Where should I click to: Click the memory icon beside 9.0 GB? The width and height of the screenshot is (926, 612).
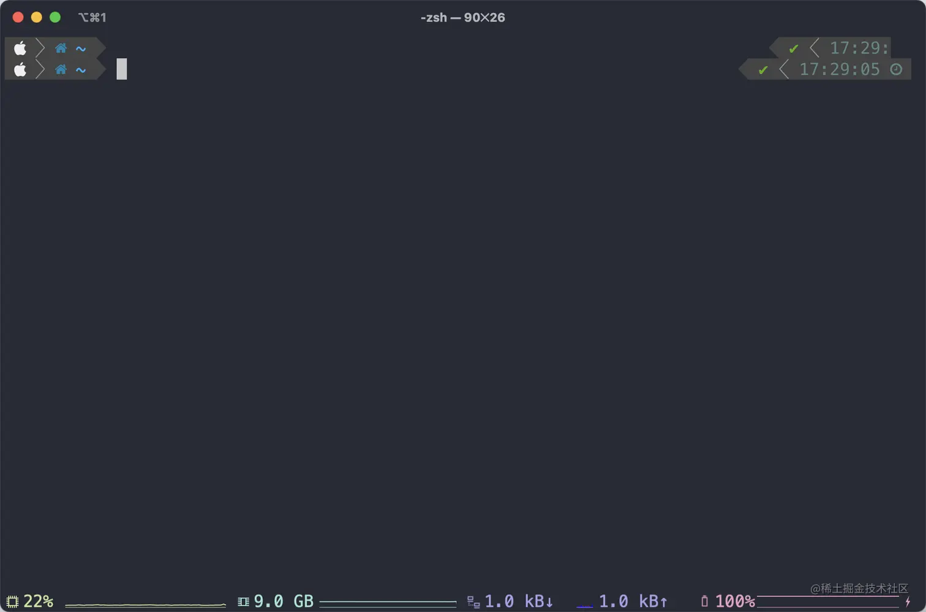[x=243, y=602]
